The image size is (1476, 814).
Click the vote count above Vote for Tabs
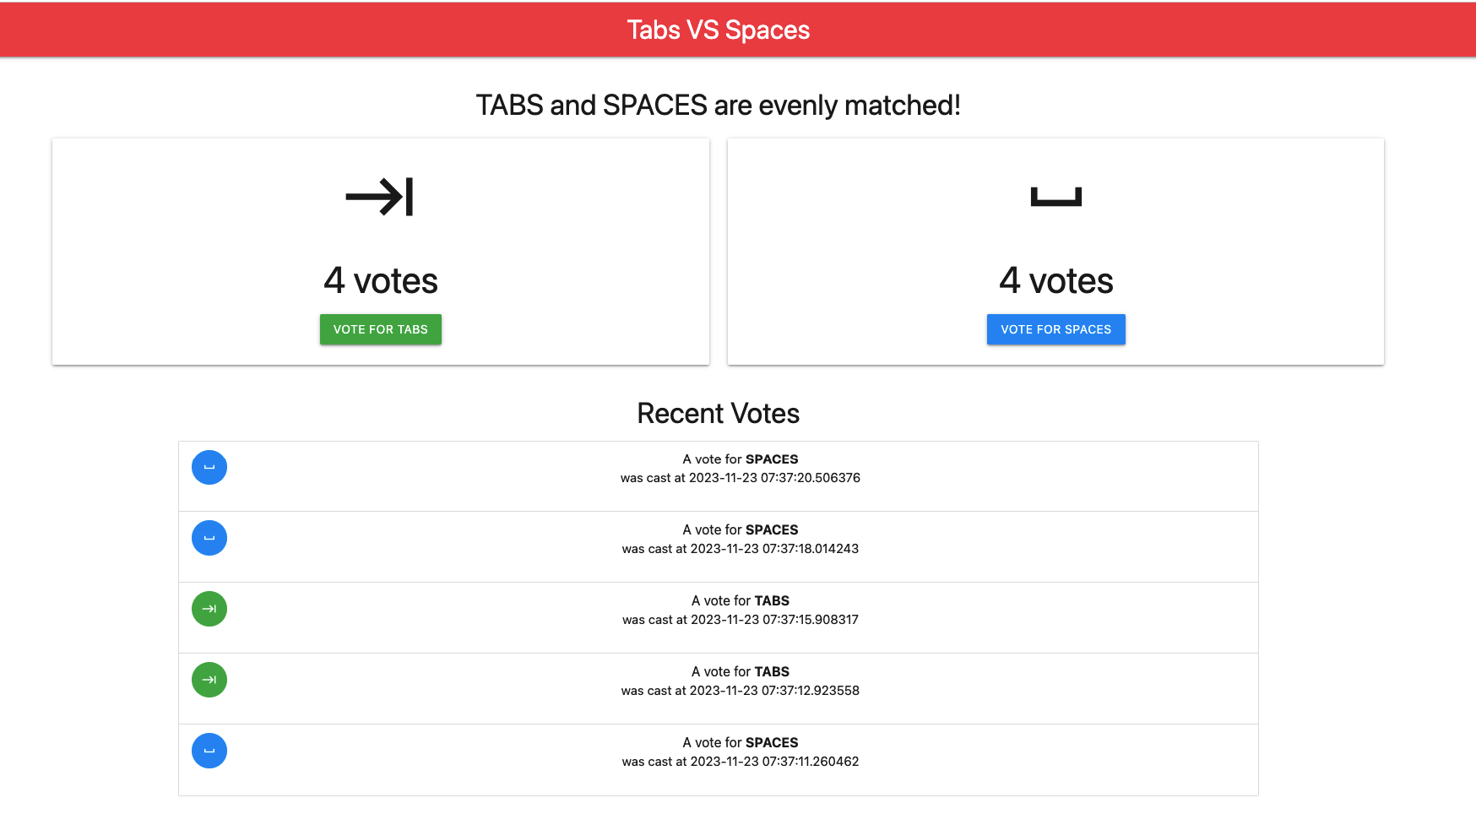tap(380, 280)
